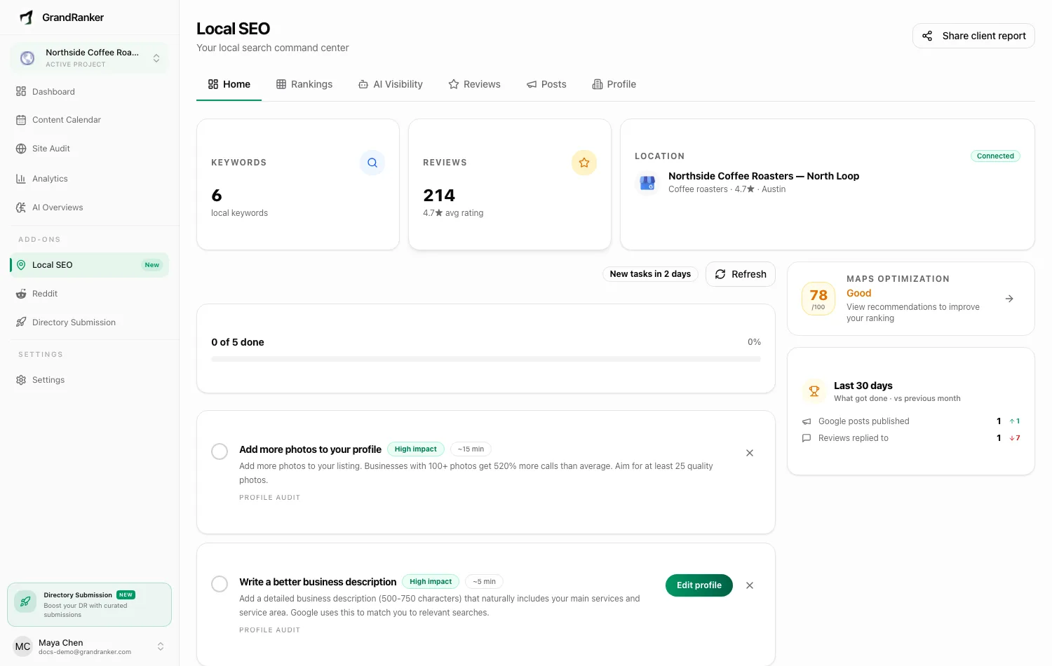Click the New tasks in 2 days pill
Viewport: 1052px width, 666px height.
650,274
